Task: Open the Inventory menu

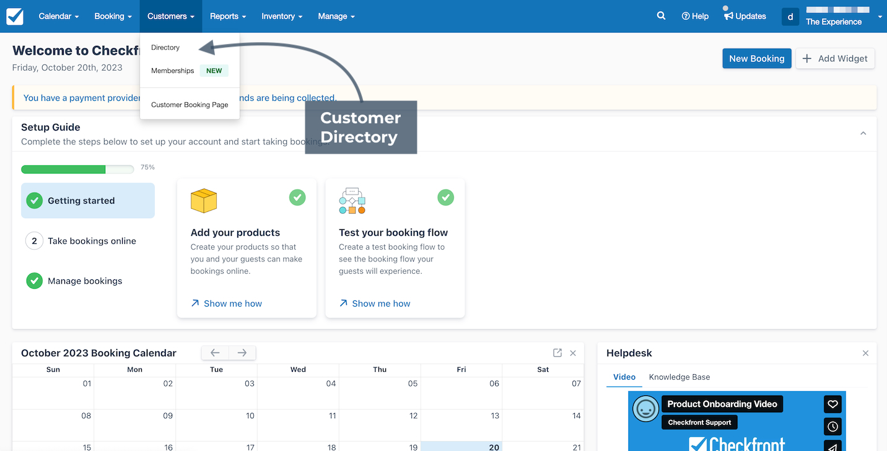Action: pyautogui.click(x=282, y=16)
